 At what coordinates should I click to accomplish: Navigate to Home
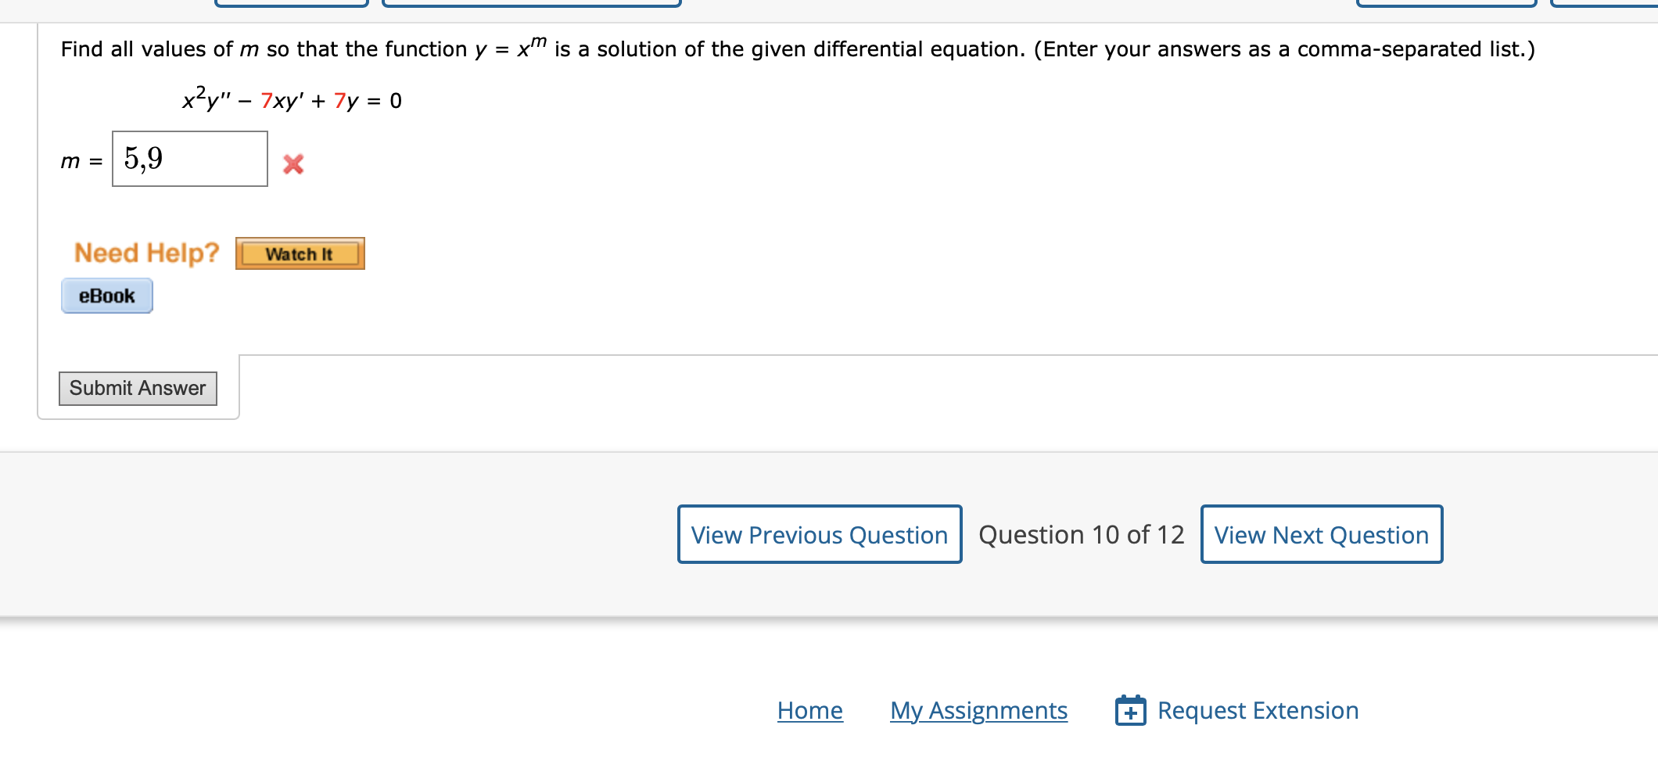pyautogui.click(x=809, y=710)
